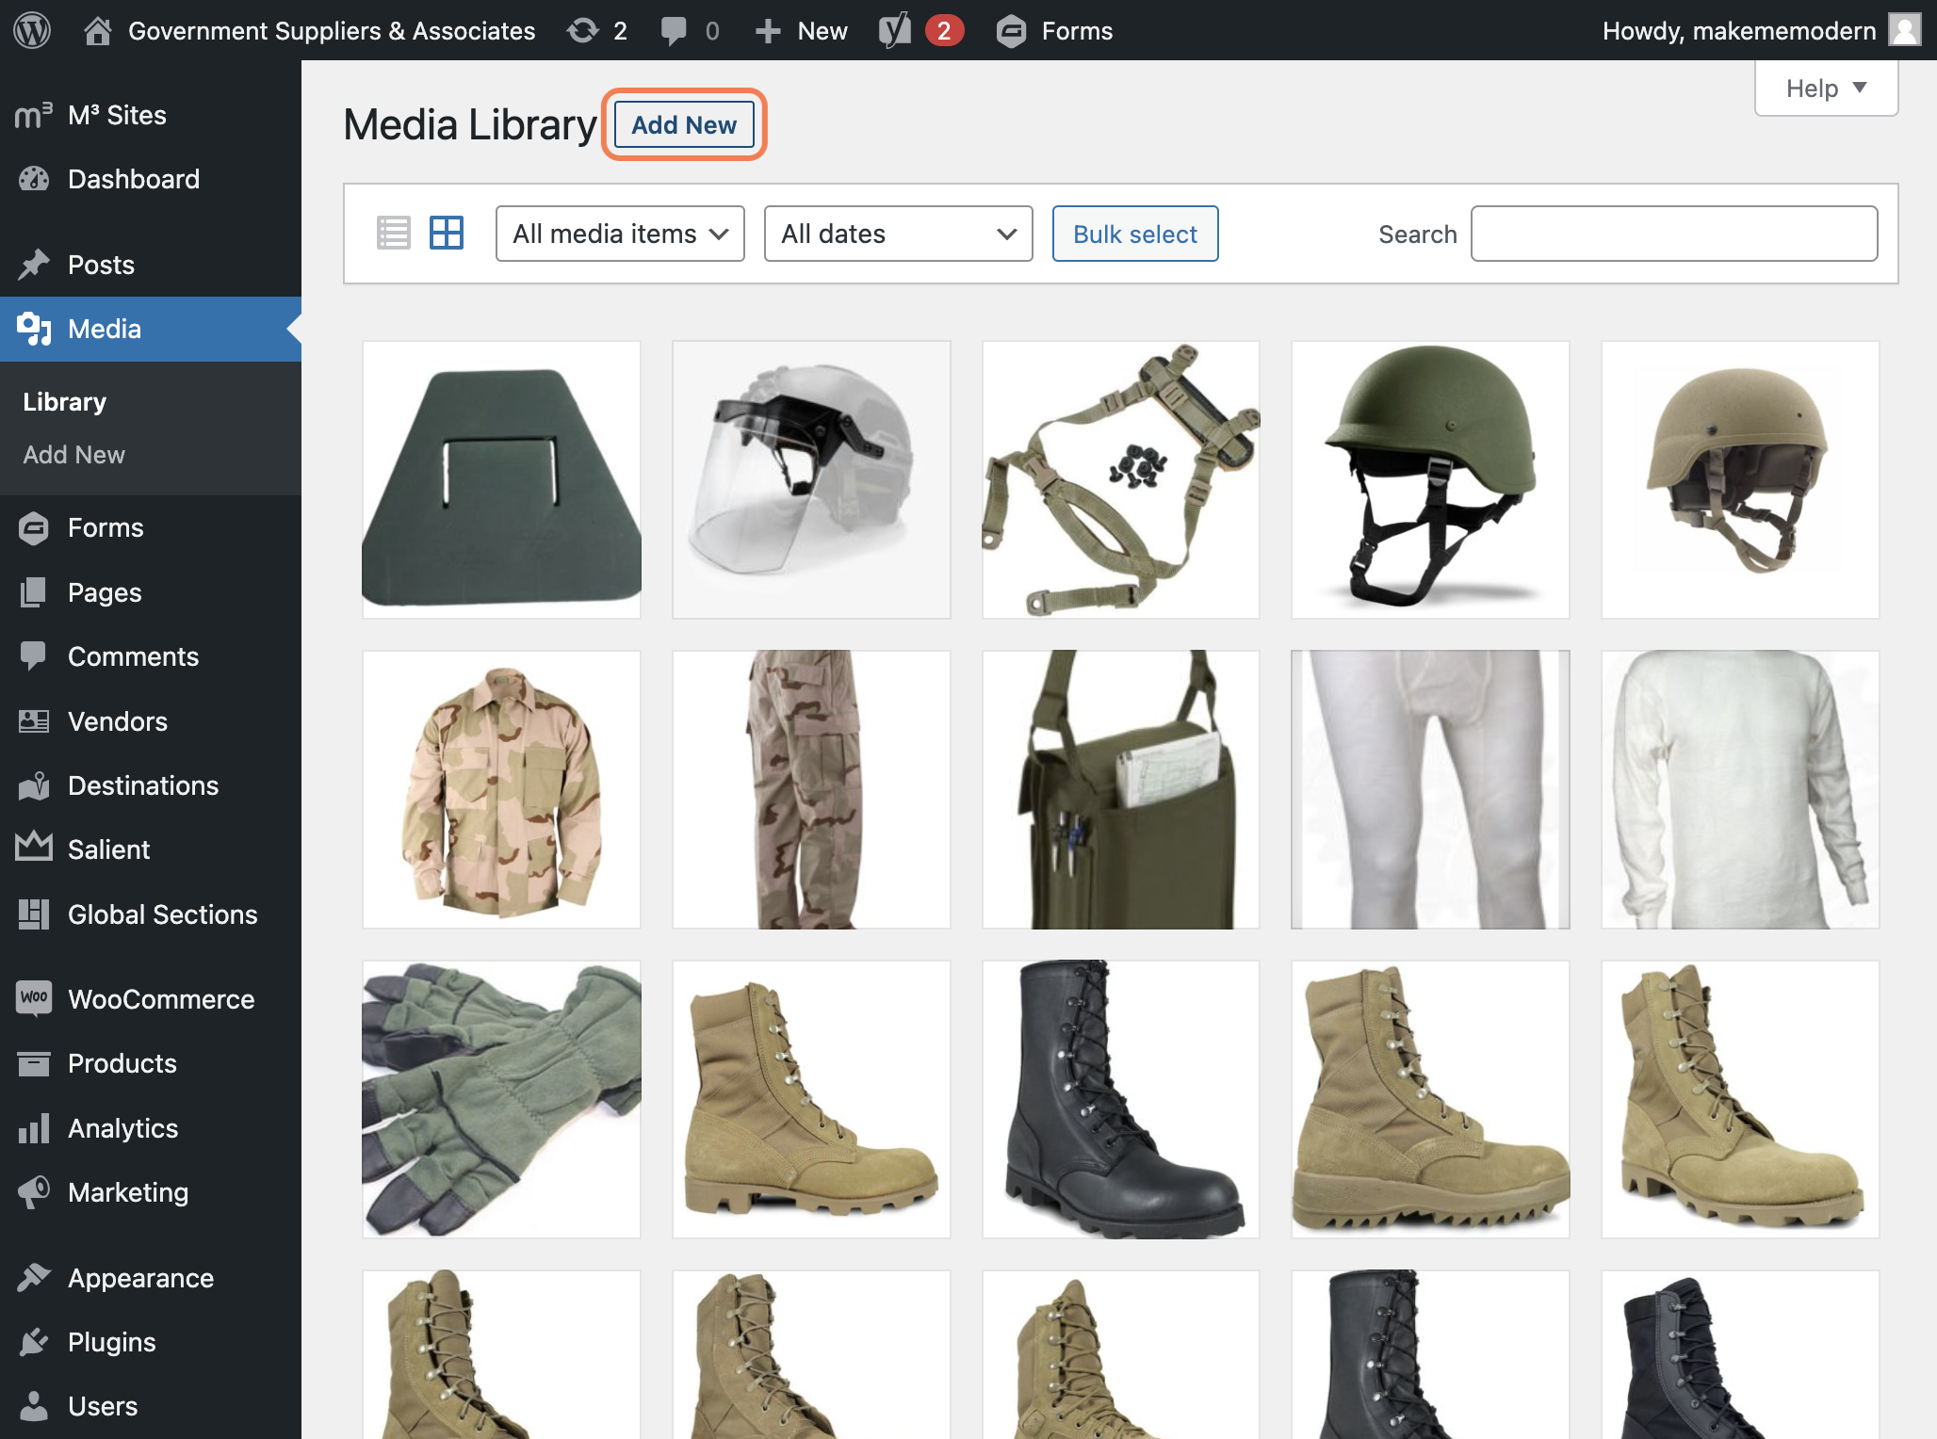Open Products in the sidebar
The image size is (1937, 1439).
(x=151, y=1063)
